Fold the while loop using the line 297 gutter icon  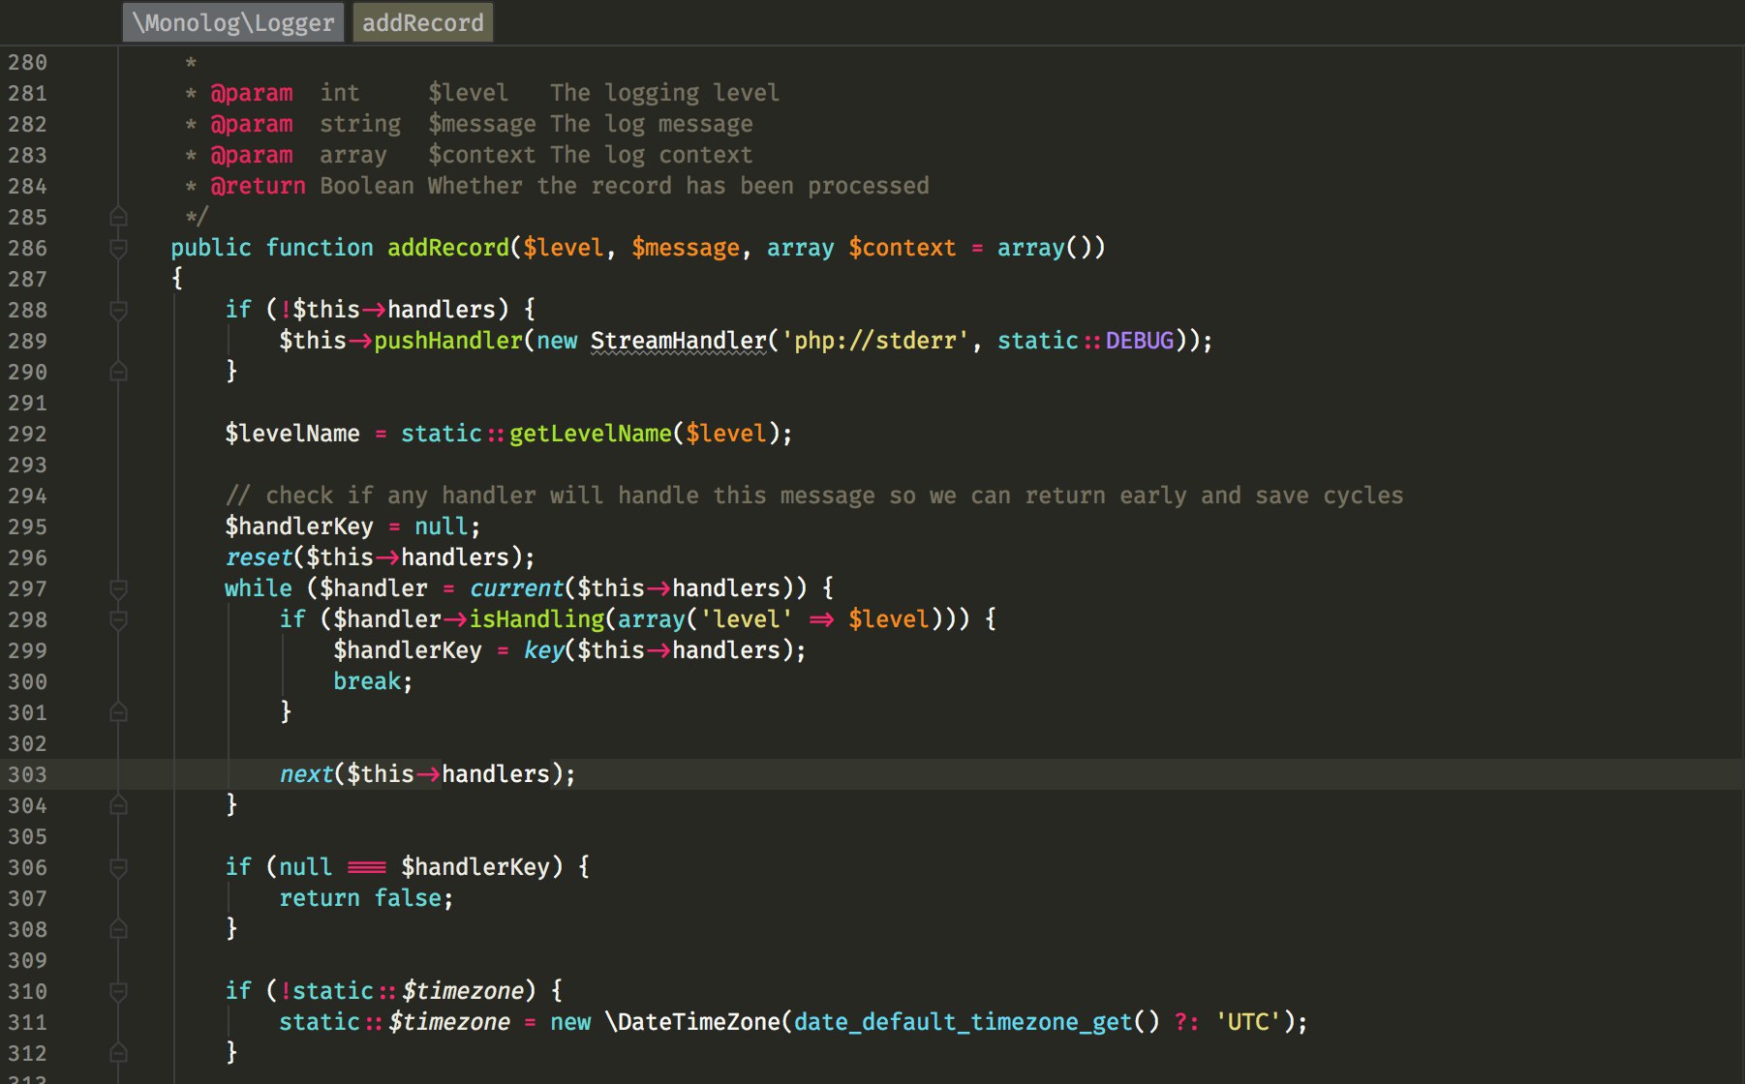(117, 588)
